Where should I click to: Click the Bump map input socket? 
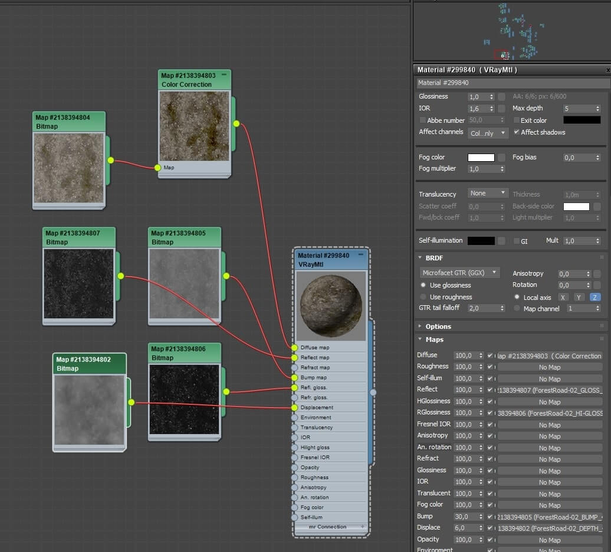pos(294,378)
